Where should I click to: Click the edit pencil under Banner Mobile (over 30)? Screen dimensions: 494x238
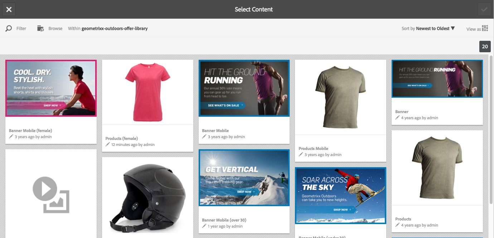click(204, 226)
